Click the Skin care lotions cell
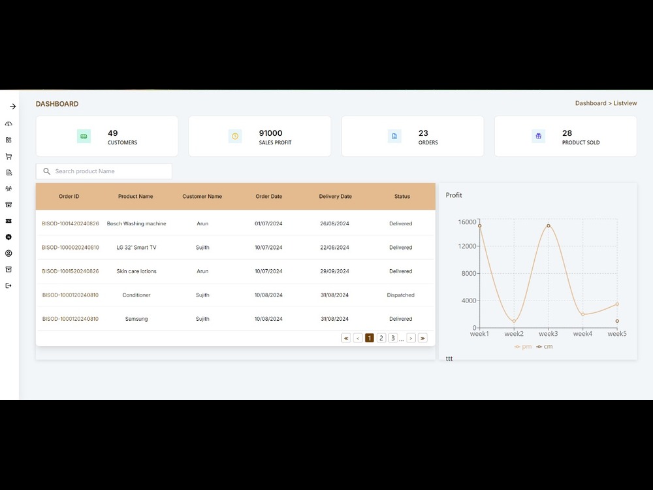Viewport: 653px width, 490px height. pos(136,271)
